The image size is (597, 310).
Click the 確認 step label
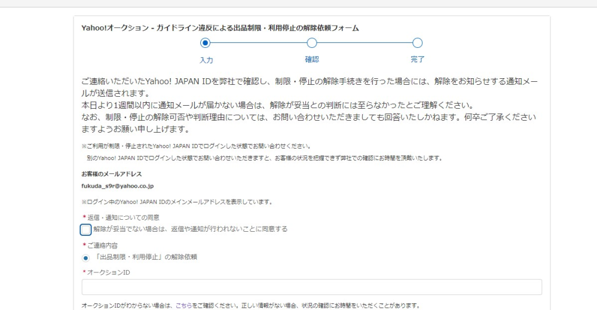point(312,59)
